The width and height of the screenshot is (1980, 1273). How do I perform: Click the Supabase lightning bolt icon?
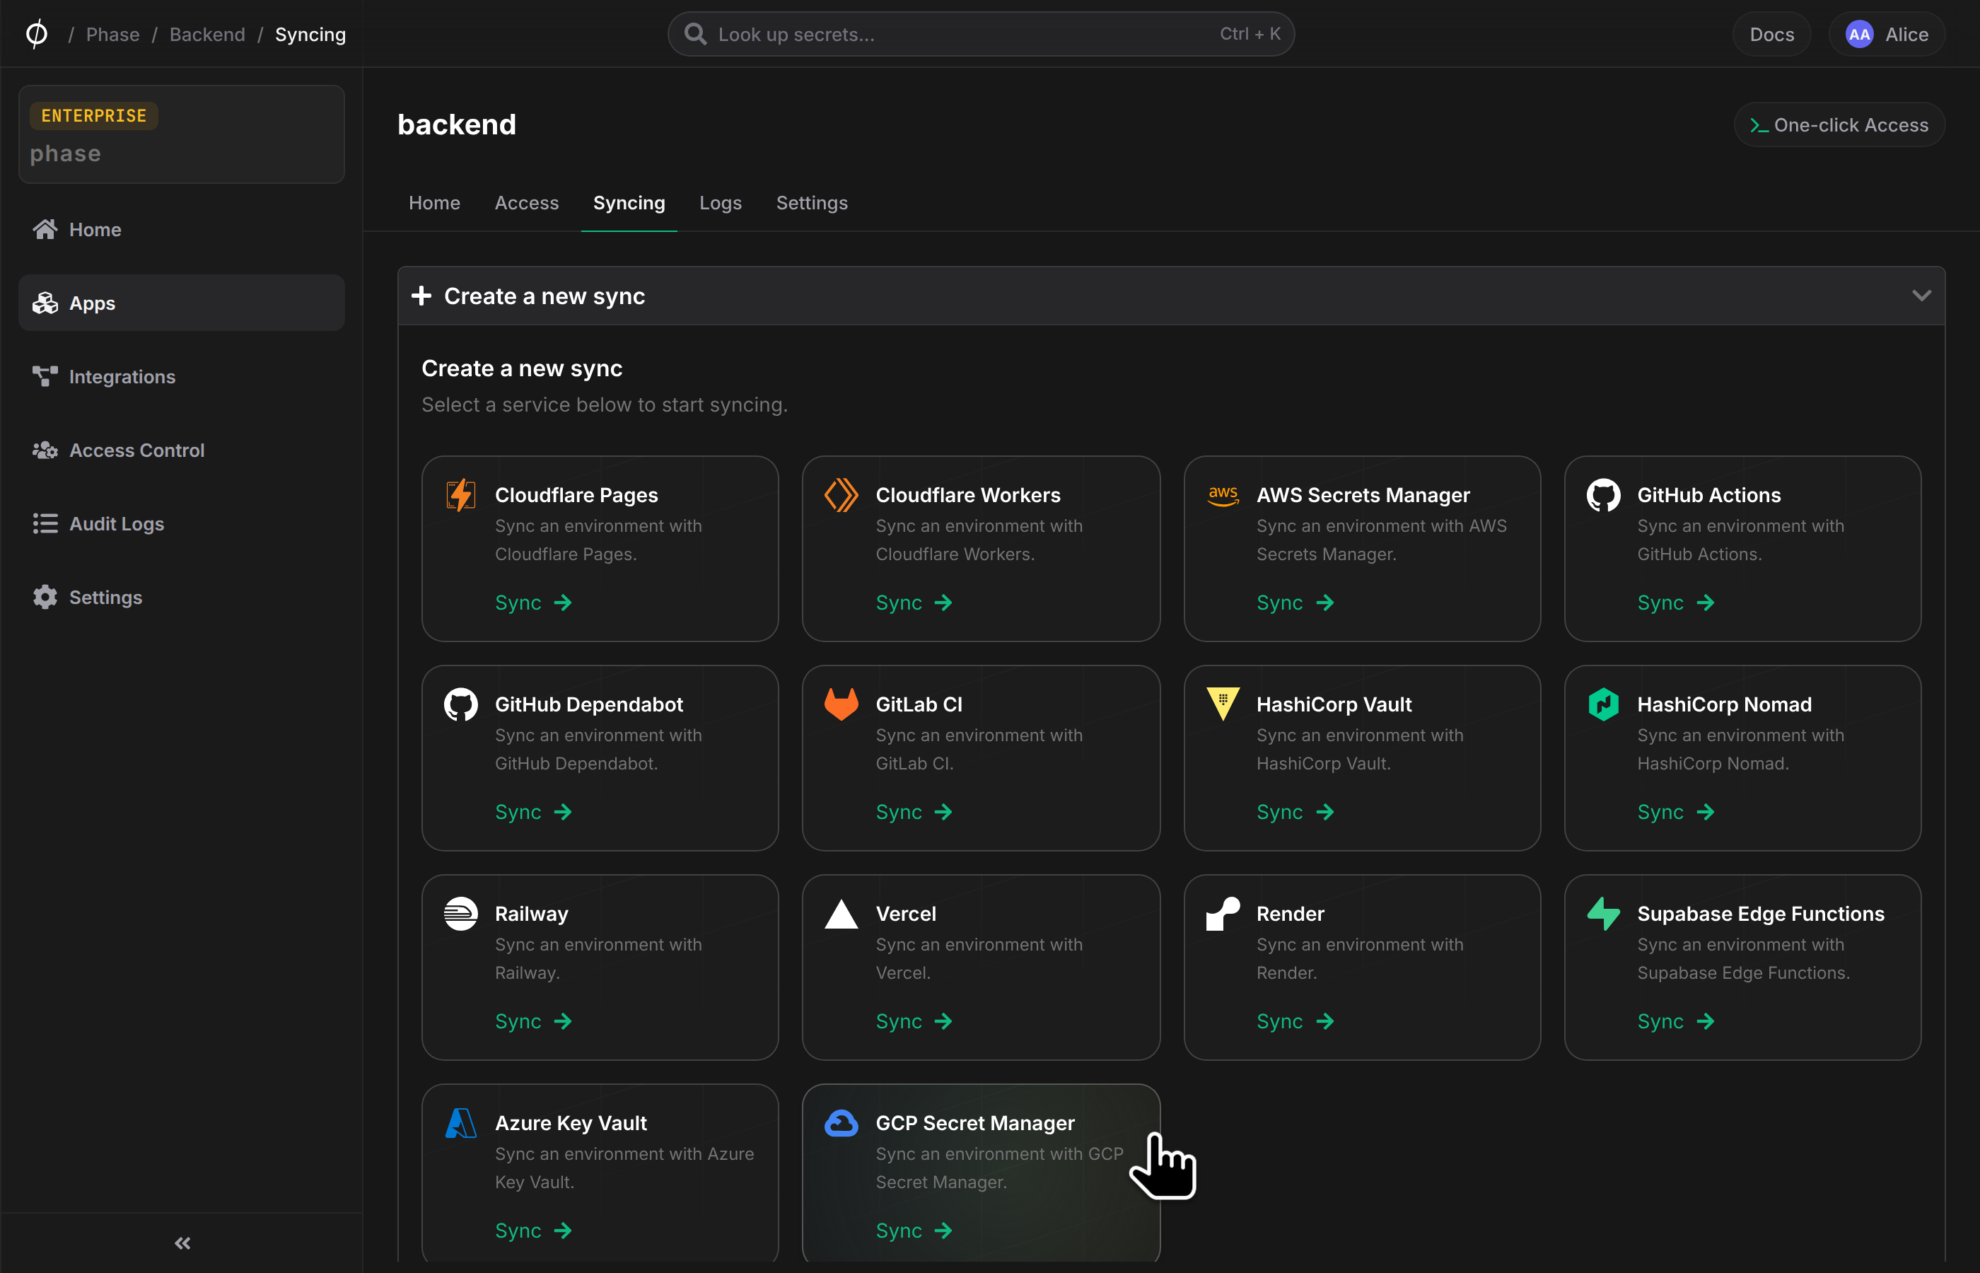[x=1603, y=914]
